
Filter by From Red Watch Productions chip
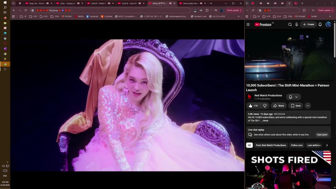click(271, 145)
